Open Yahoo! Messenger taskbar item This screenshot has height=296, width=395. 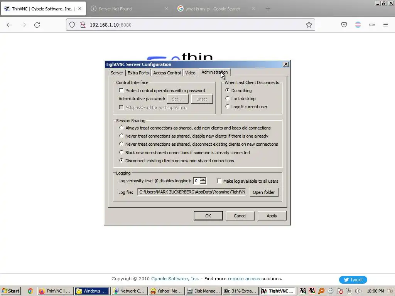pyautogui.click(x=166, y=291)
